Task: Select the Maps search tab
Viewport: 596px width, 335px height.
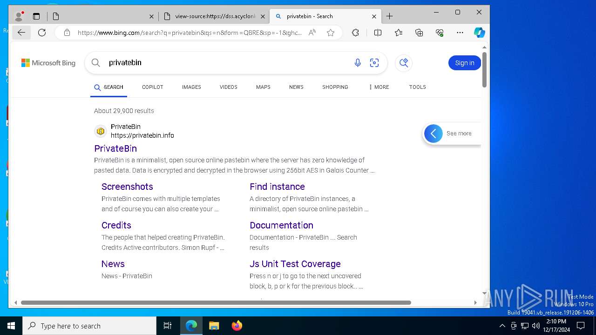Action: point(263,87)
